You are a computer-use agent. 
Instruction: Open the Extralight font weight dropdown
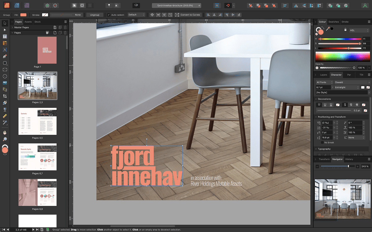[x=347, y=87]
